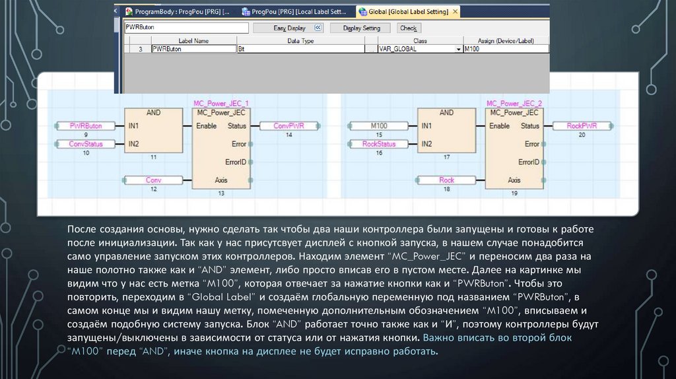Open Display Setting options
Image resolution: width=676 pixels, height=379 pixels.
coord(362,28)
